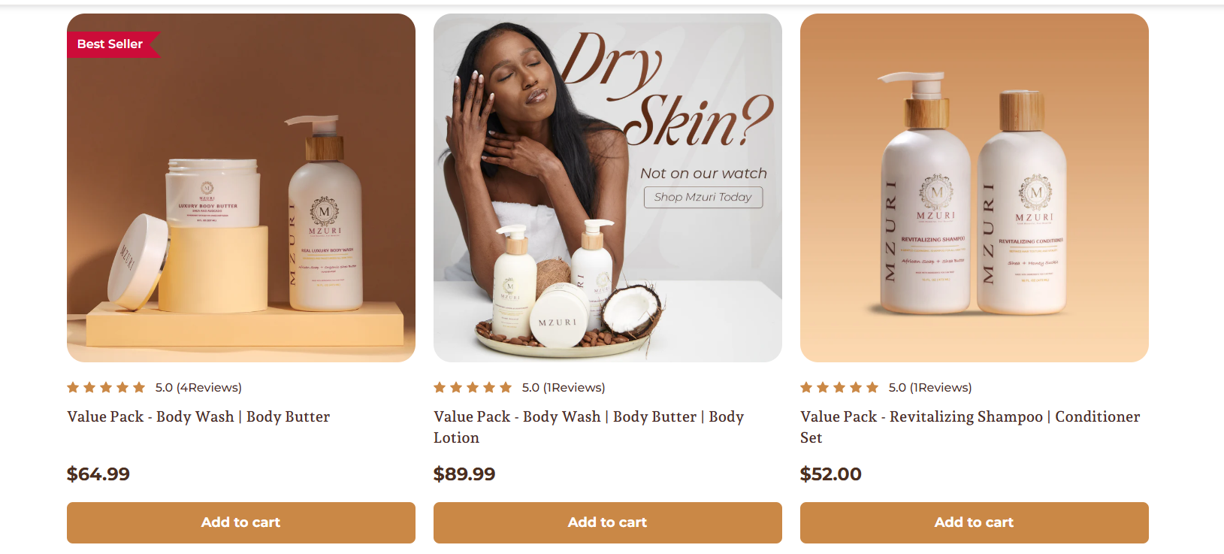Screen dimensions: 1224x554
Task: Open Value Pack - Body Wash | Body Butter title
Action: tap(198, 417)
